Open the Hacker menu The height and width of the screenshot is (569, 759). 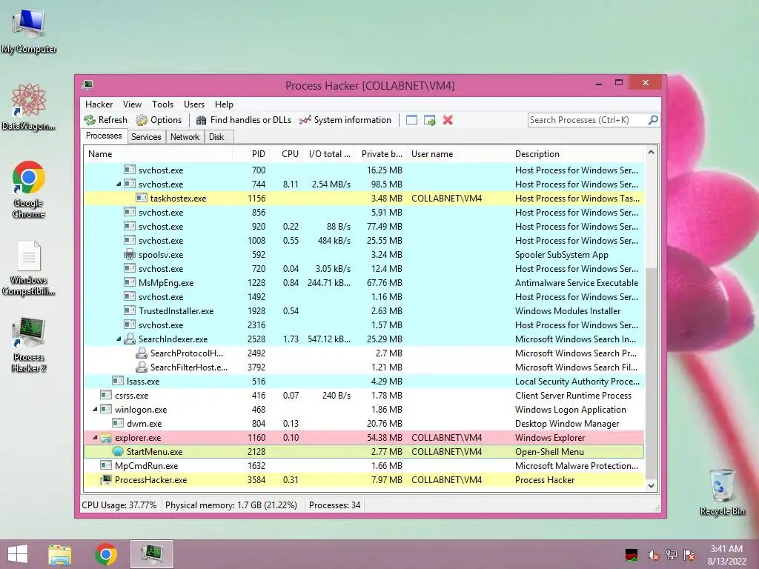coord(99,104)
